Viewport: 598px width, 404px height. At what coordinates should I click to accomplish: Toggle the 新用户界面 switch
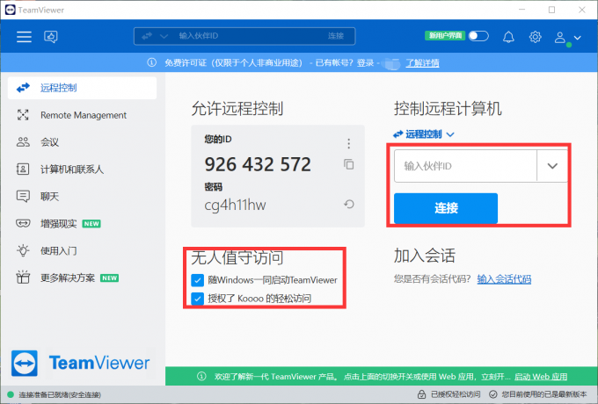pos(478,36)
